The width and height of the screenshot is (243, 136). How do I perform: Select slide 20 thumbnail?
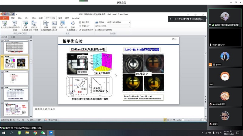[x=16, y=78]
